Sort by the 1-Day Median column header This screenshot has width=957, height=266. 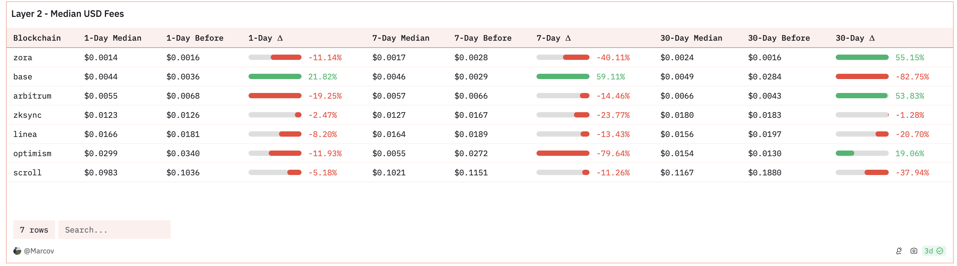[113, 38]
